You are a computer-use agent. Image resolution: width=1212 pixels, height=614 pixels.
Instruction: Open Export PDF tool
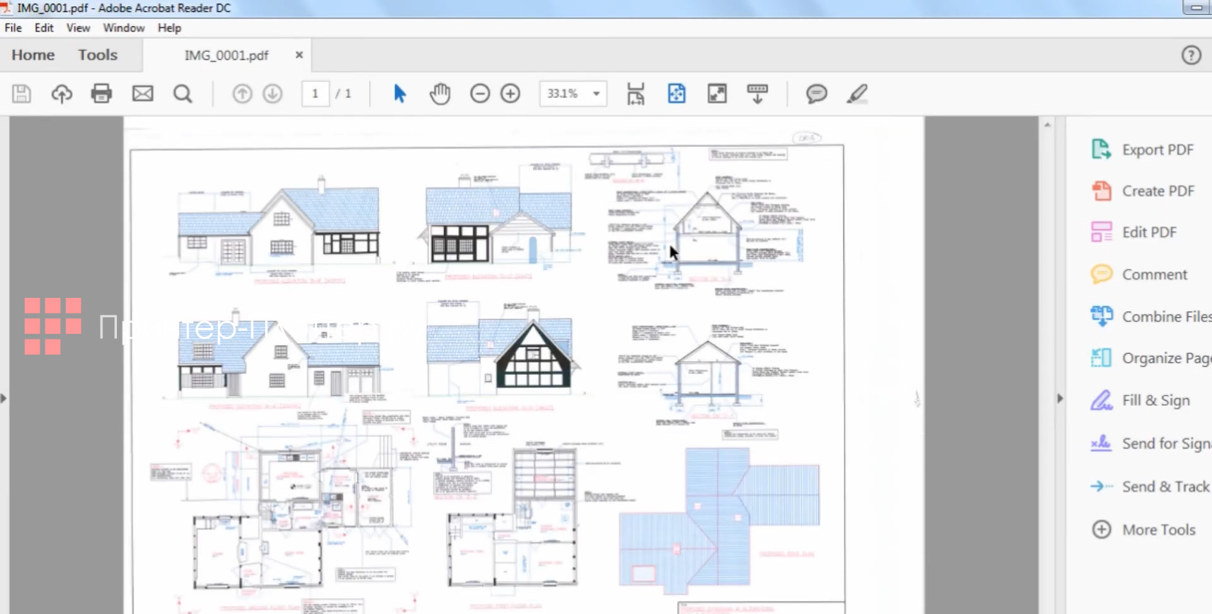[x=1157, y=150]
